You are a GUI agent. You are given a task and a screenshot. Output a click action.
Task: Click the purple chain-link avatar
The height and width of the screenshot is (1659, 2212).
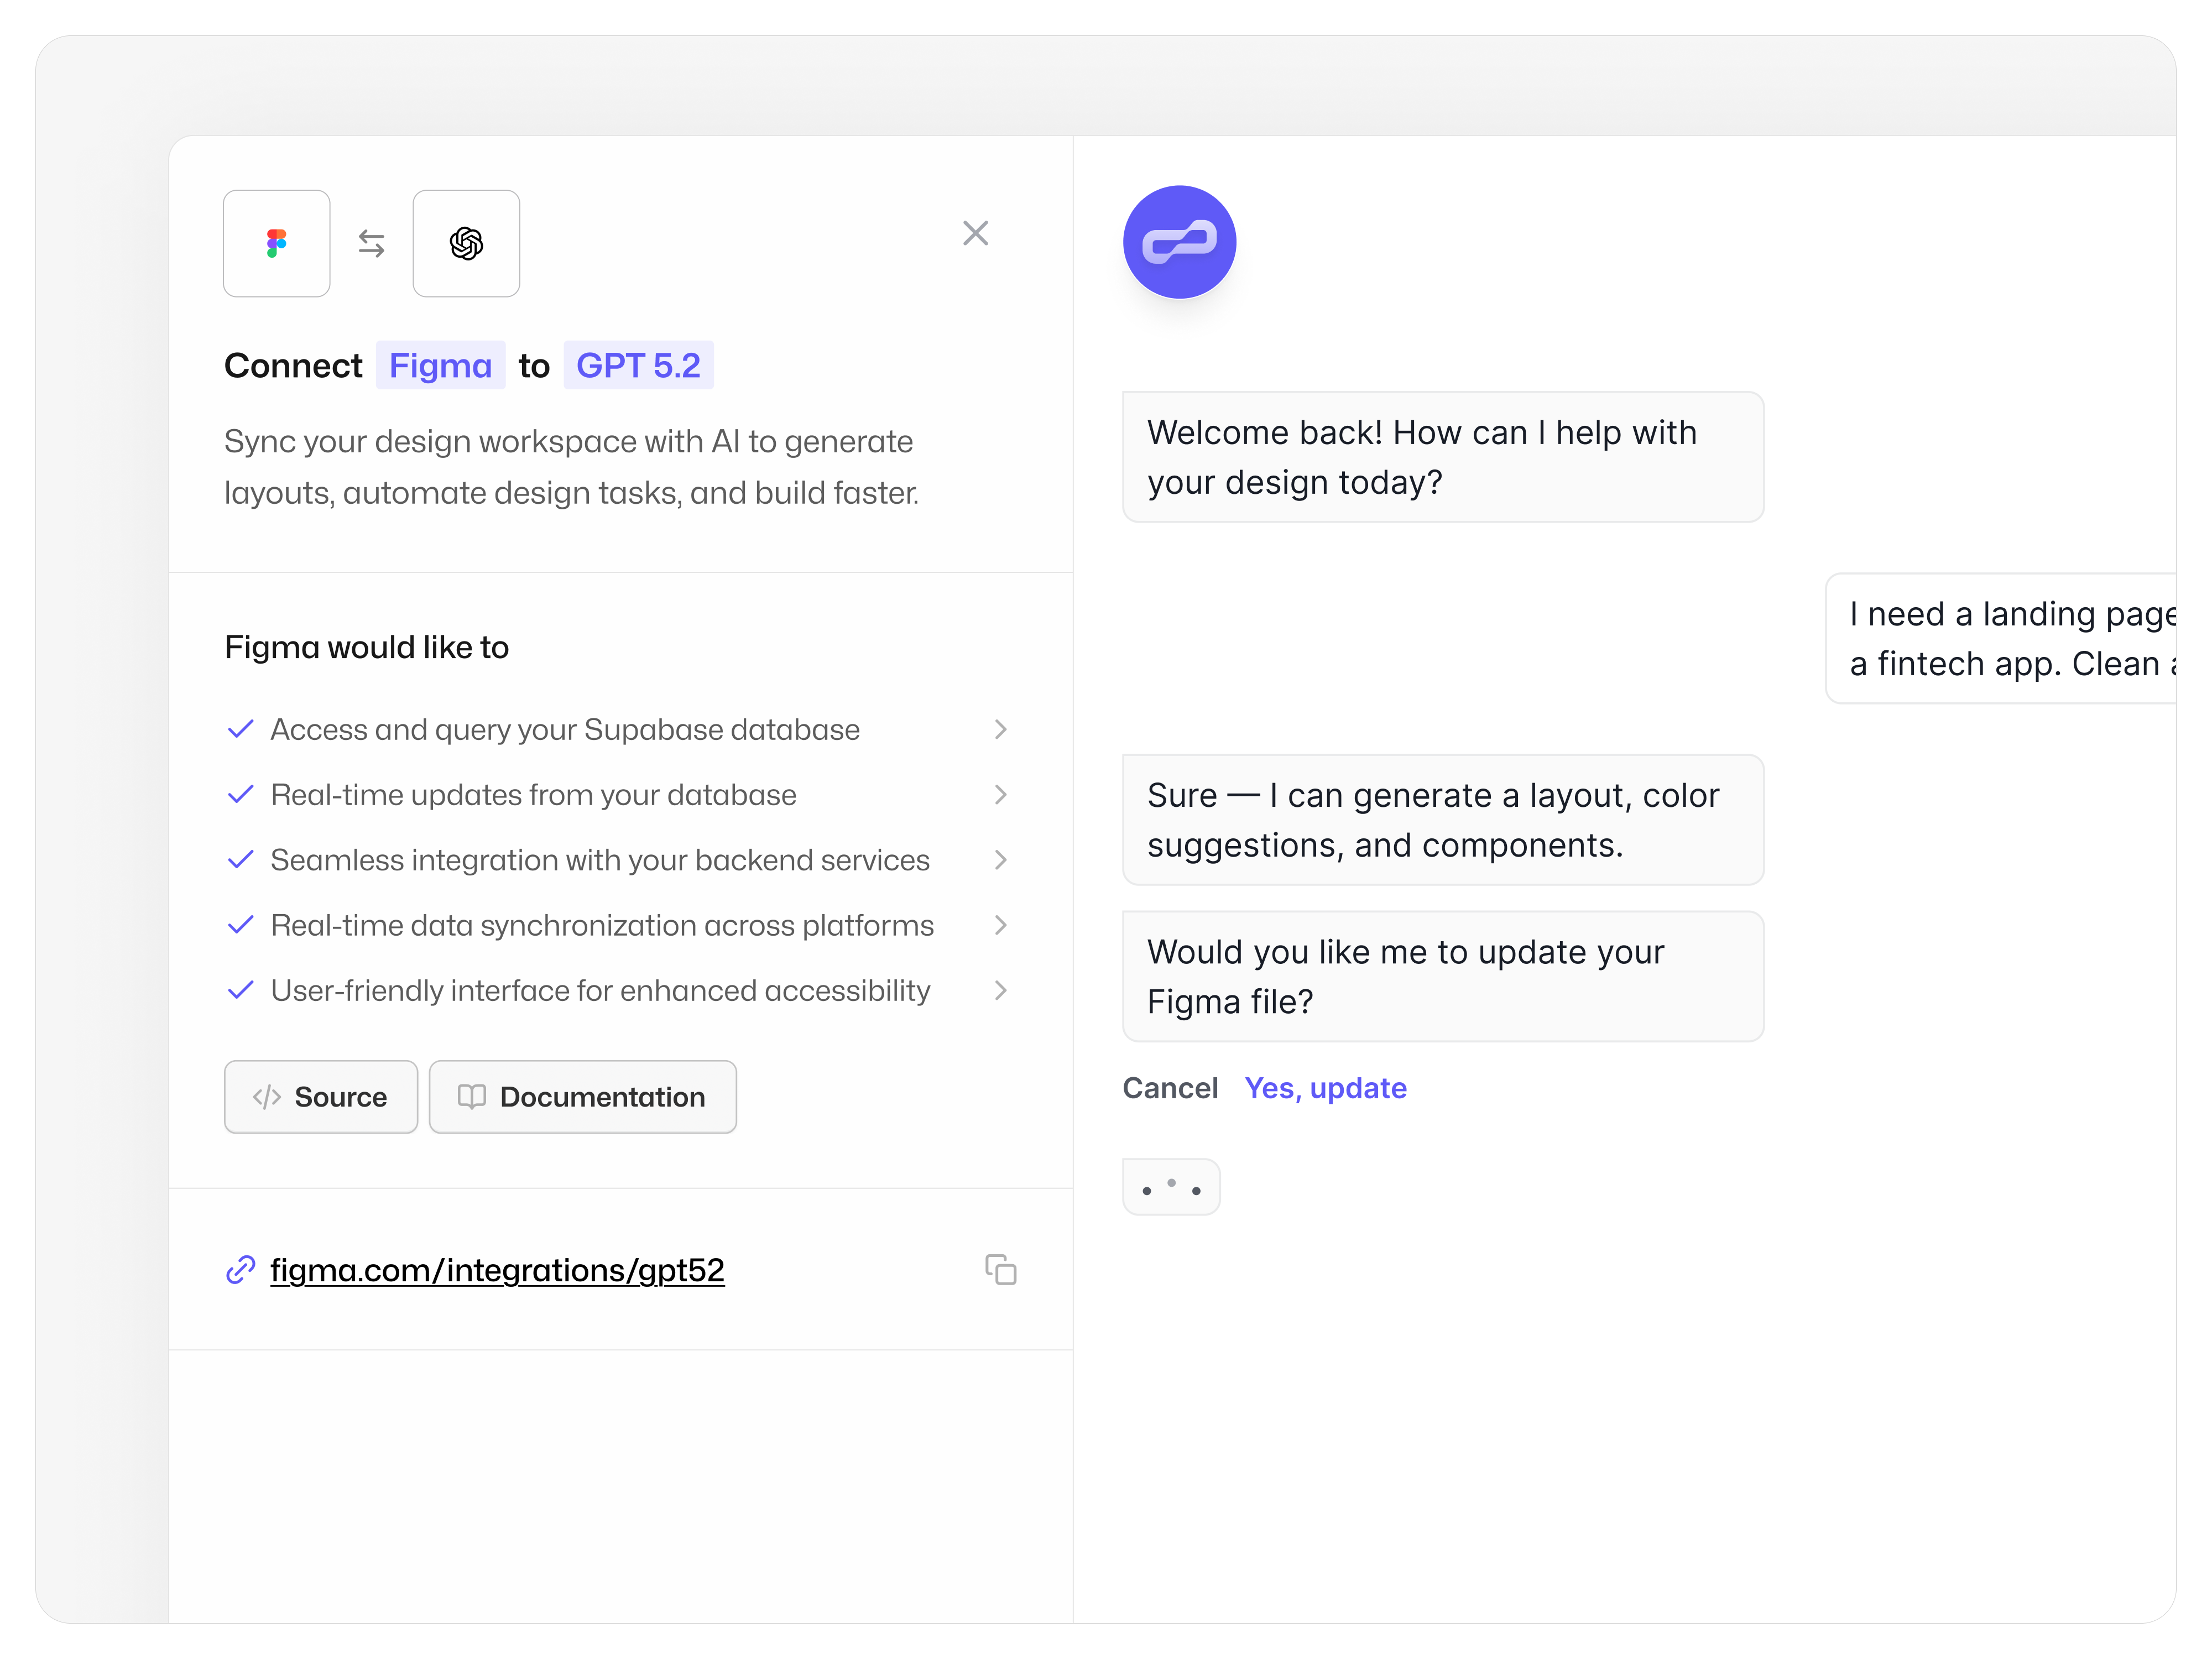(1179, 242)
